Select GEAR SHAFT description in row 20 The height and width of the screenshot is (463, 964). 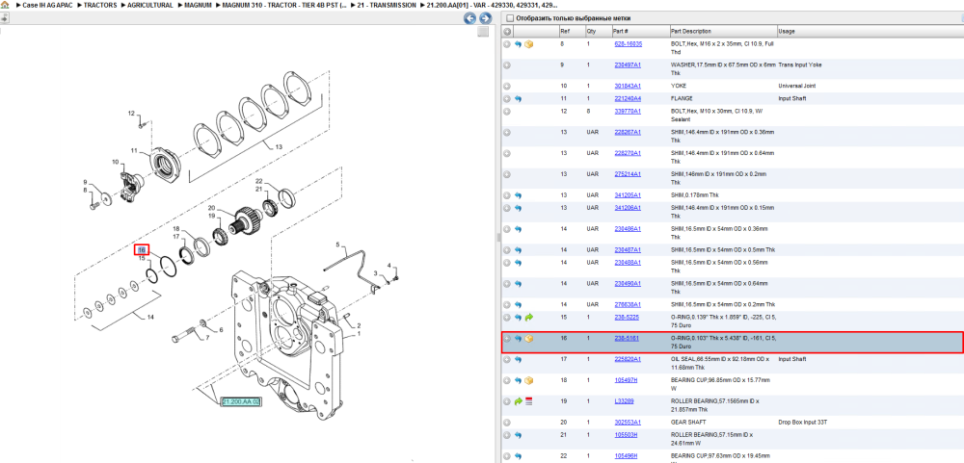pos(688,423)
